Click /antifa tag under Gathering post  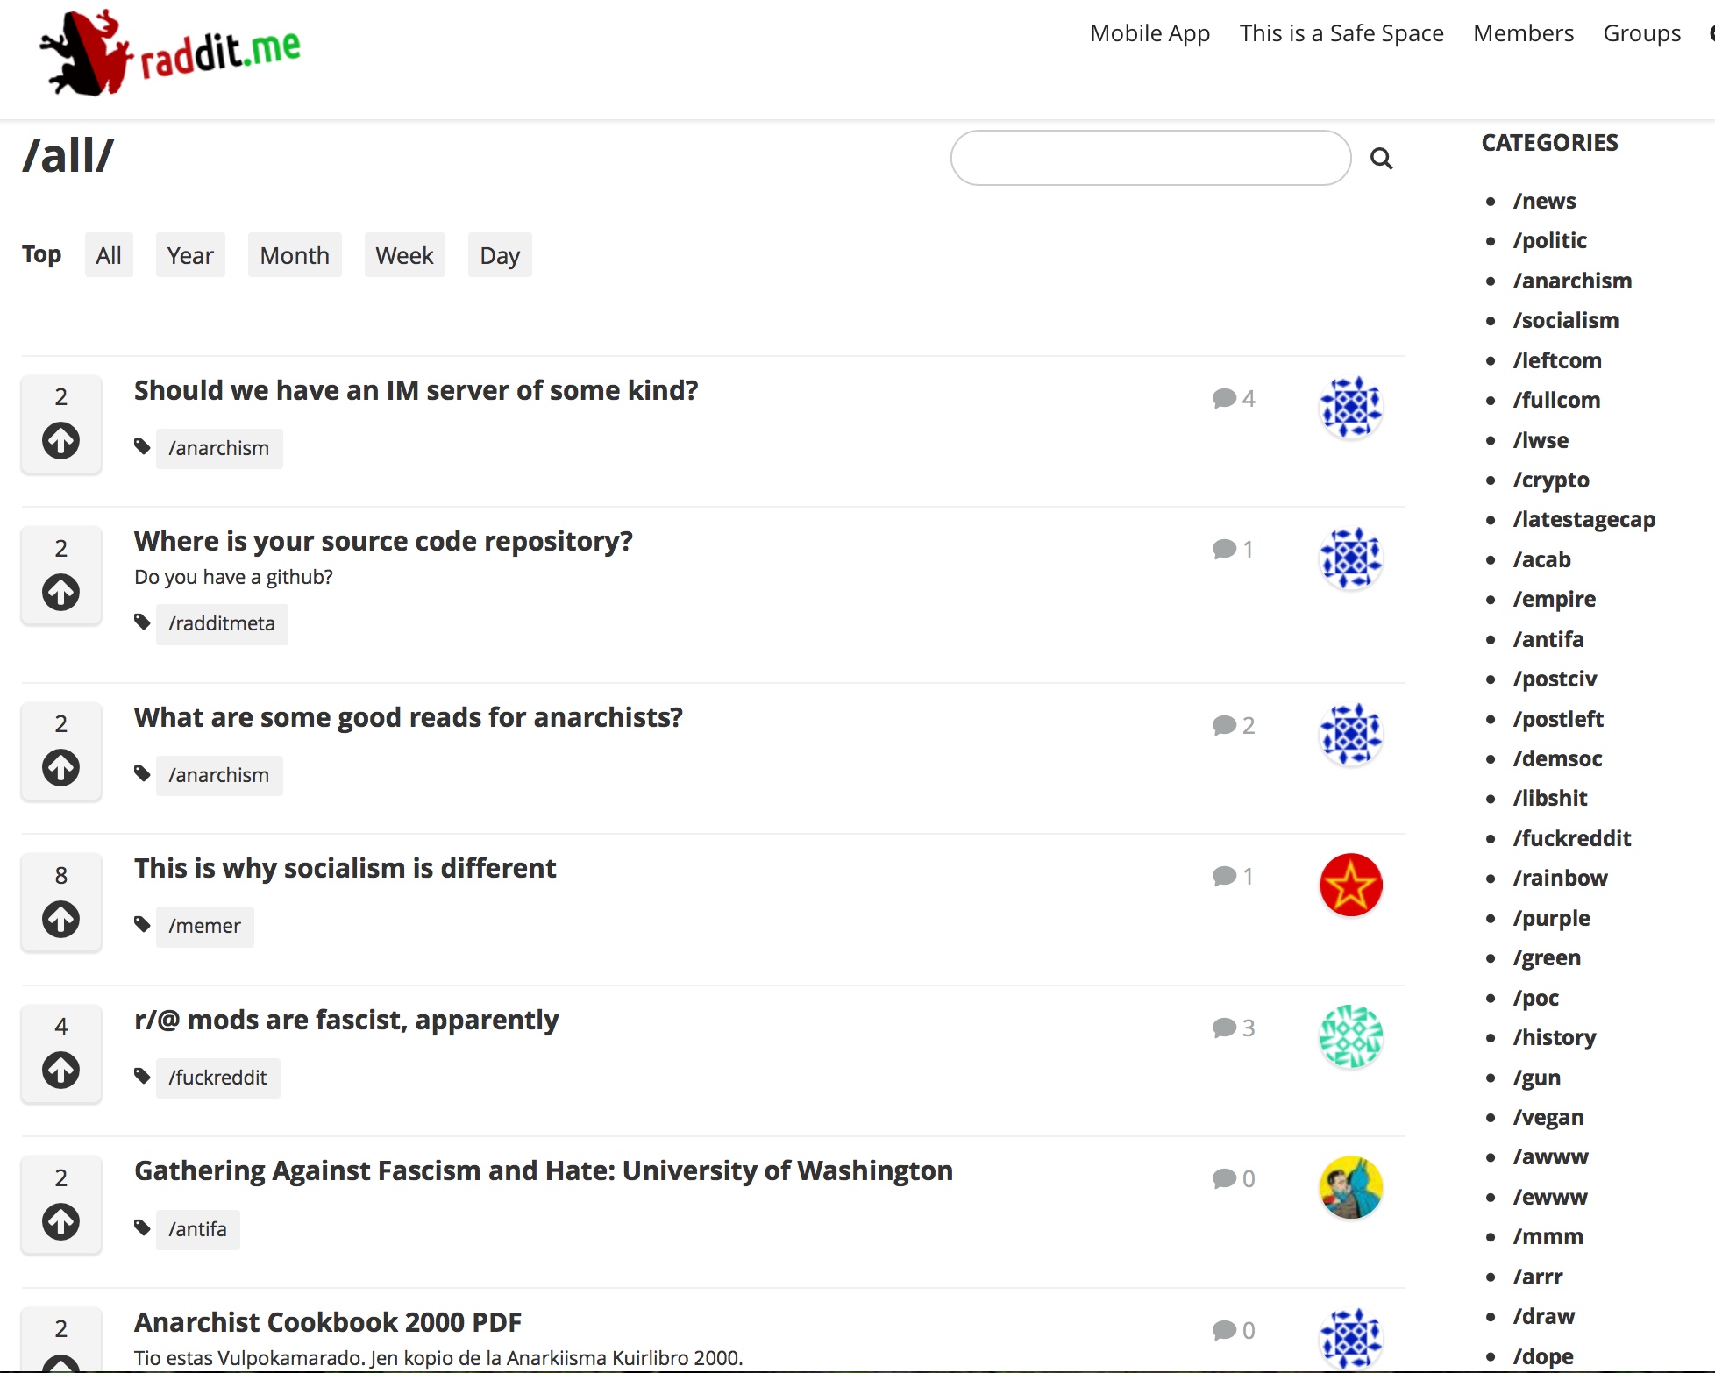pyautogui.click(x=197, y=1229)
